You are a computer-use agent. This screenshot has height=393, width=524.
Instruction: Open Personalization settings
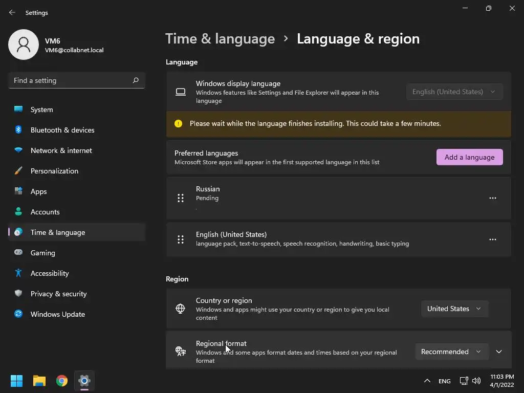pyautogui.click(x=77, y=171)
